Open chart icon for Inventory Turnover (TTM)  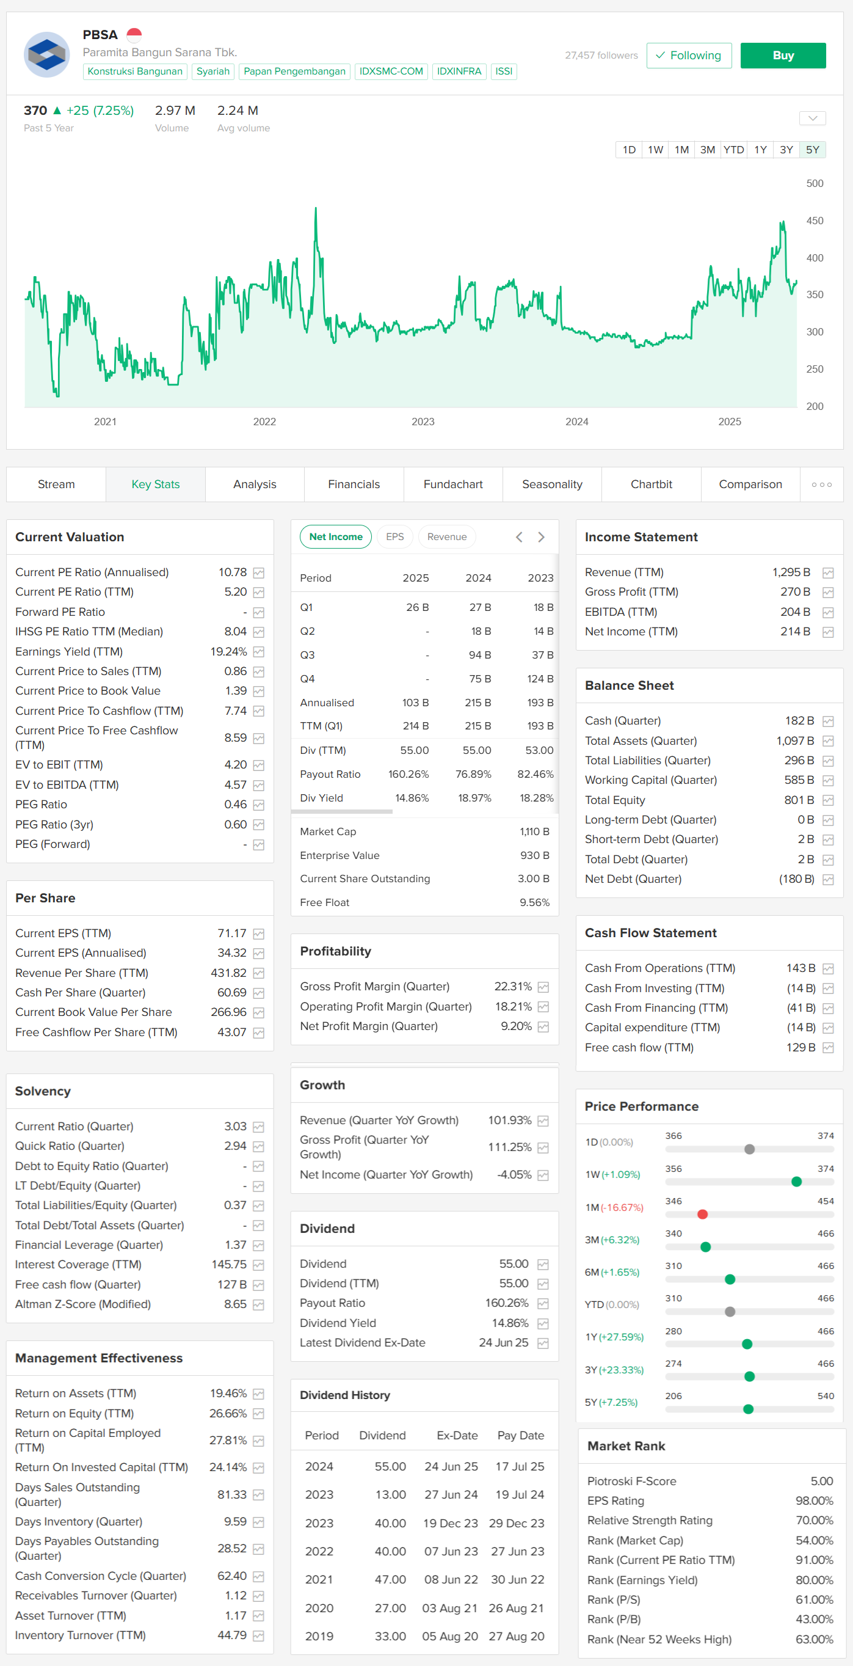point(258,1635)
